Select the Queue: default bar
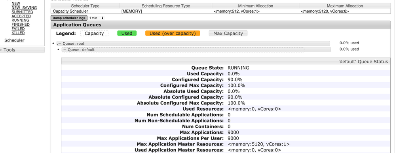 196,49
